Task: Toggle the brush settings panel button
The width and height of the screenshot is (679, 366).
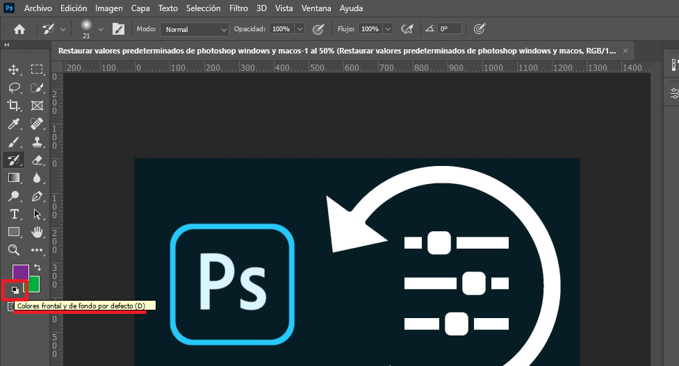Action: click(x=118, y=29)
